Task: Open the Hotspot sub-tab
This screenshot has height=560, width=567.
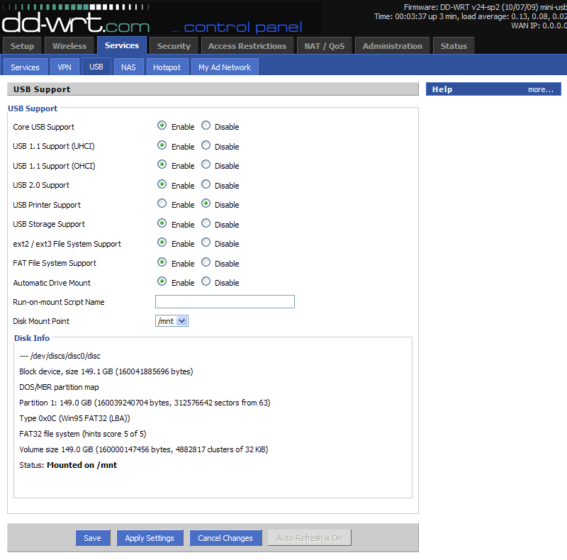Action: (167, 66)
